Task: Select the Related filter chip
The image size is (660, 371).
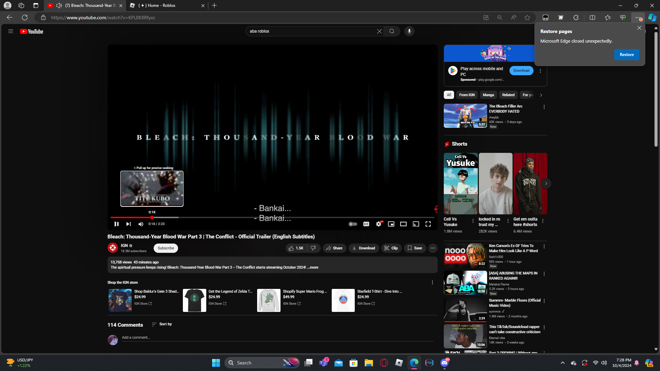Action: click(x=508, y=95)
